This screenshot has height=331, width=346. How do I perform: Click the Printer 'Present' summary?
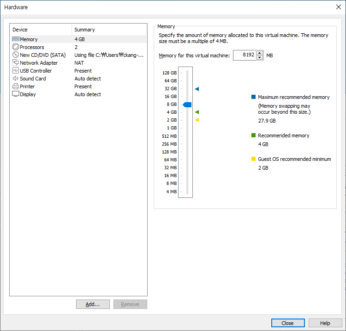coord(83,86)
